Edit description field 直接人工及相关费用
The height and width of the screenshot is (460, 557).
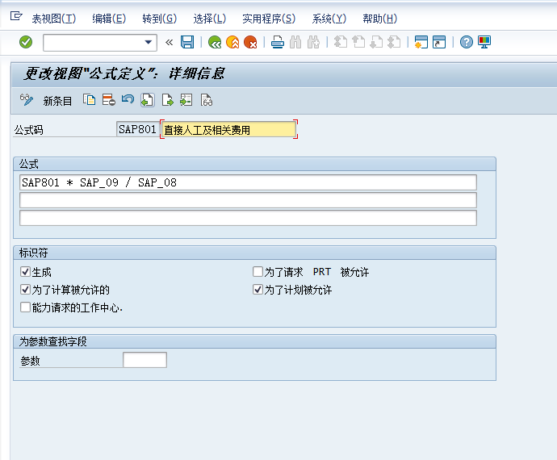click(228, 129)
